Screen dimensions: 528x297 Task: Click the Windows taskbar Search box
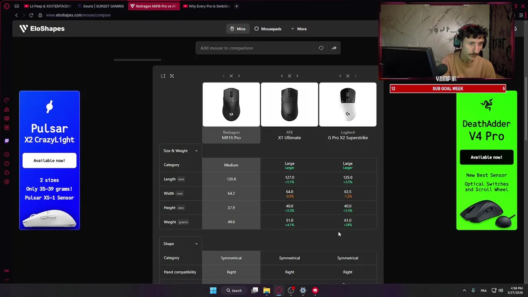(234, 290)
